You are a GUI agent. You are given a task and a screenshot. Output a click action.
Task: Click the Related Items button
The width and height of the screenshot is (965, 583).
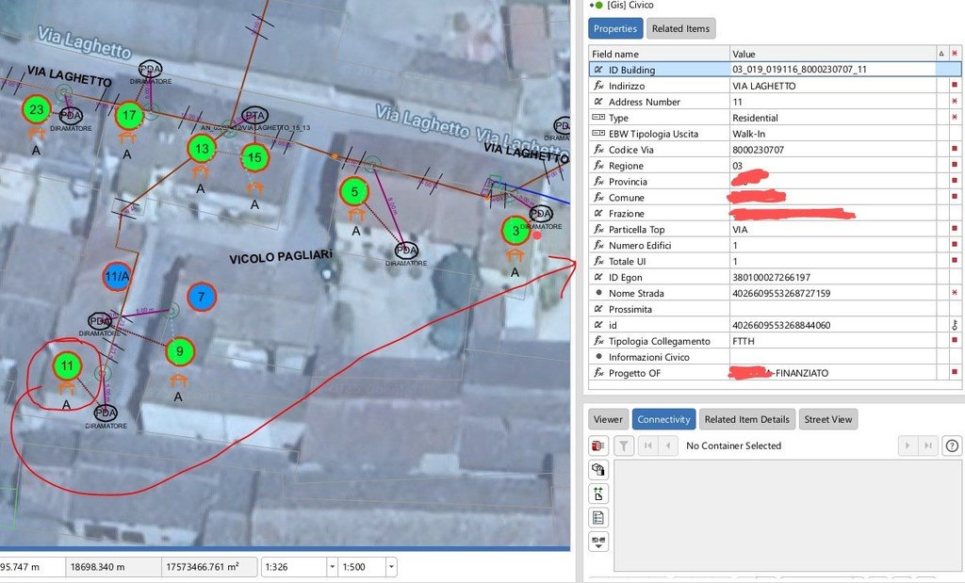(680, 28)
